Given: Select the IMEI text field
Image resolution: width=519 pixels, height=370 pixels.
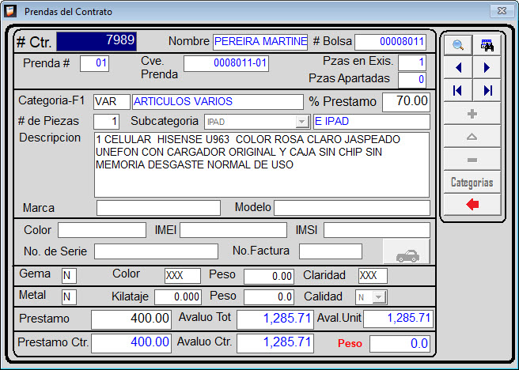Looking at the screenshot, I should point(233,230).
